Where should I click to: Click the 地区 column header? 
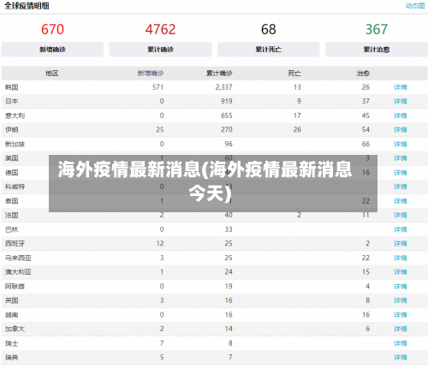(x=52, y=74)
